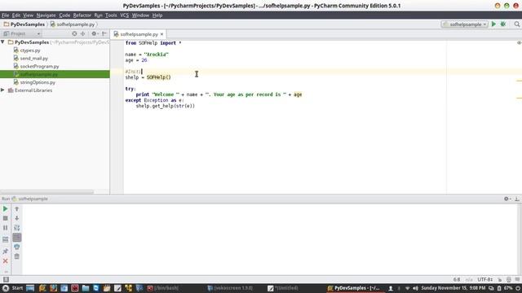The height and width of the screenshot is (293, 522).
Task: Click the clock showing Sunday November 15
Action: 453,288
